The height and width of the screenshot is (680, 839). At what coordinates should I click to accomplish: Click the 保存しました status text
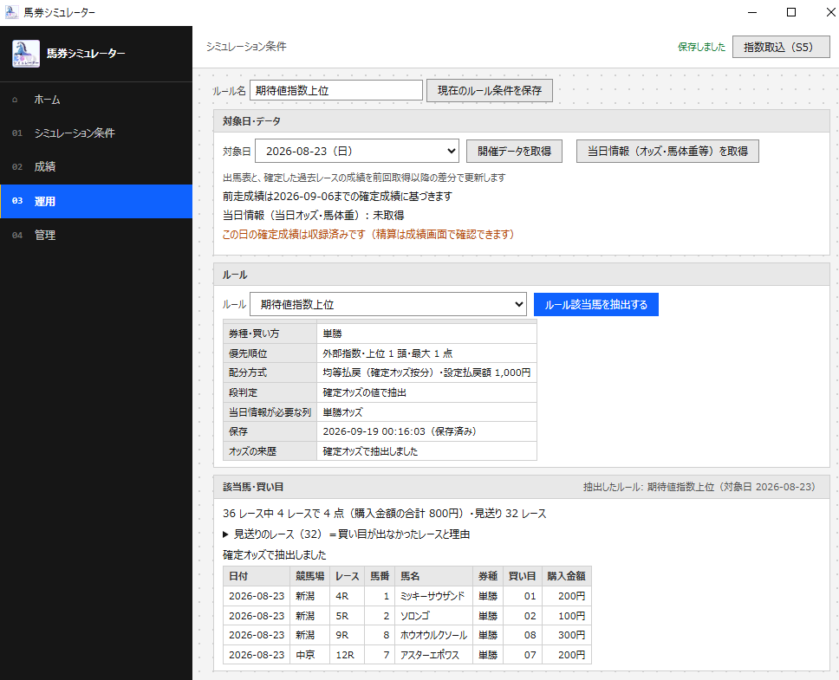click(701, 47)
